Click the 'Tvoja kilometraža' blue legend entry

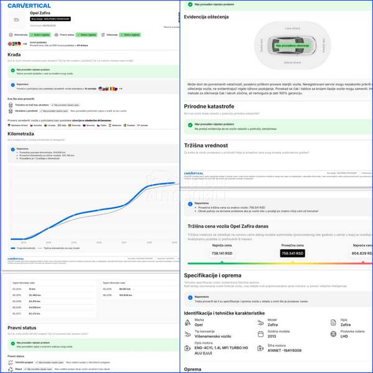pos(23,248)
